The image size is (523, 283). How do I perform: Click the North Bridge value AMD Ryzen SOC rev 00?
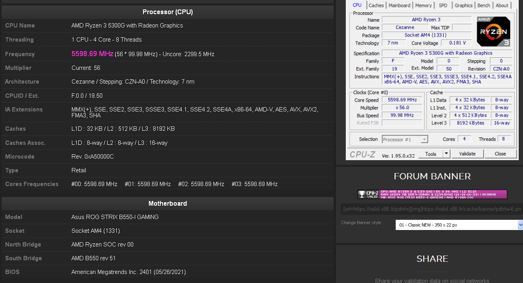point(103,245)
